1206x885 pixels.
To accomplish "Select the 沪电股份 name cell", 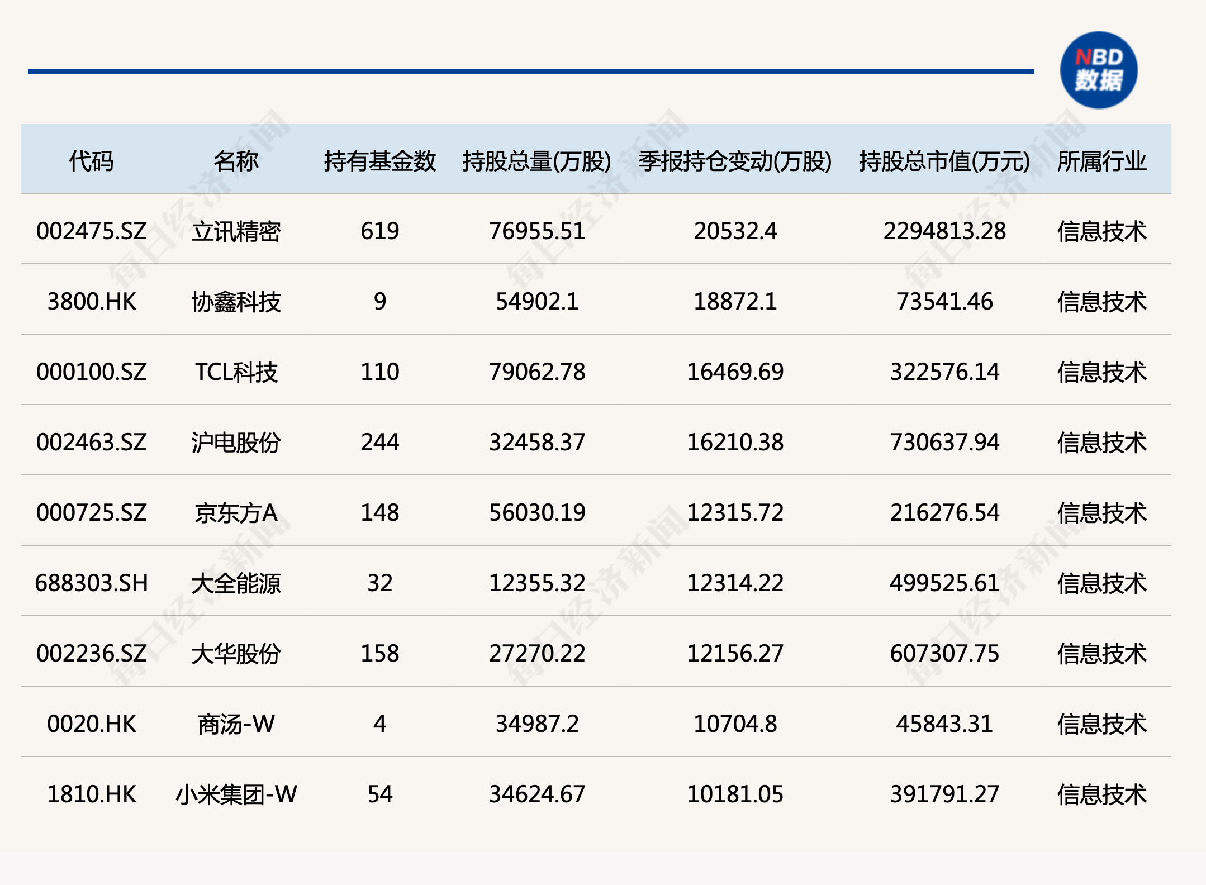I will point(236,442).
